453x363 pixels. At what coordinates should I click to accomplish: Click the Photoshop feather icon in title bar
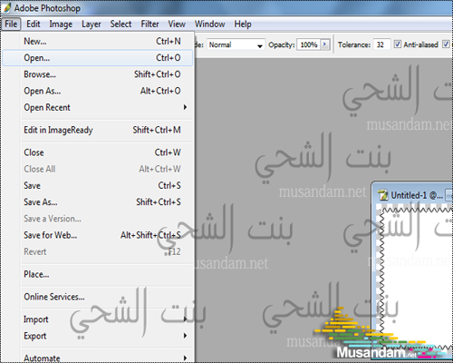point(6,8)
